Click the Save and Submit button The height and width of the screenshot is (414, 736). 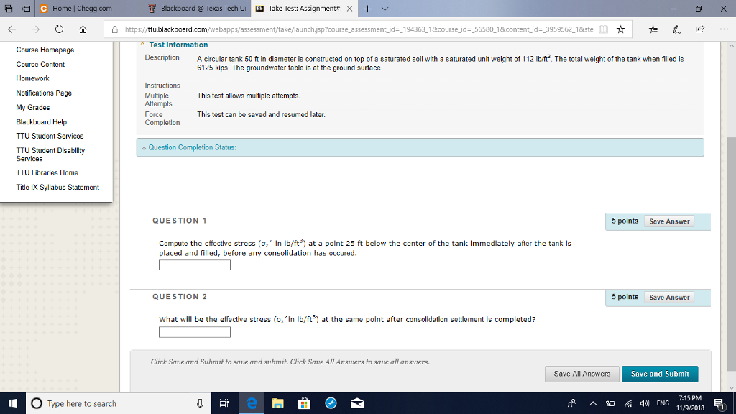click(660, 374)
